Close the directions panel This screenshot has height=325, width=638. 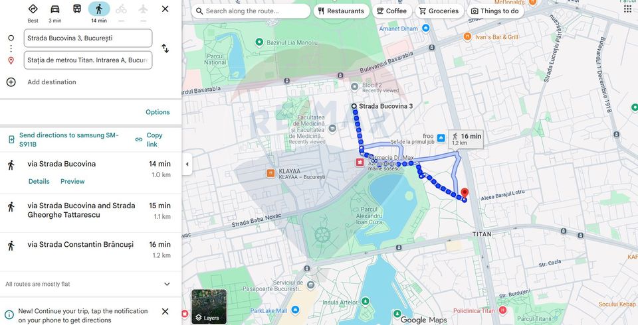165,9
